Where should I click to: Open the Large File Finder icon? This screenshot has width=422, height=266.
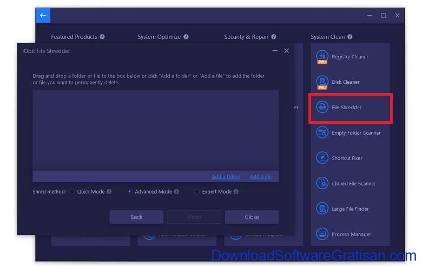pyautogui.click(x=322, y=209)
